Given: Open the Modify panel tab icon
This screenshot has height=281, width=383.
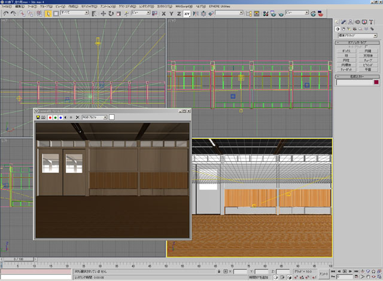Looking at the screenshot, I should click(344, 22).
